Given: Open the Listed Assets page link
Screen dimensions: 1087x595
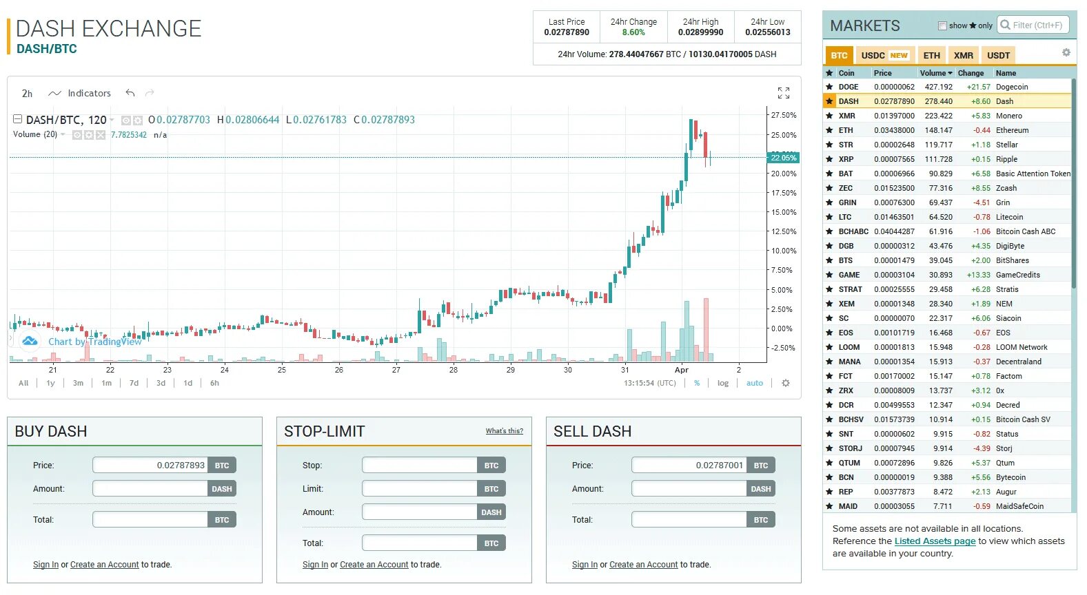Looking at the screenshot, I should [935, 541].
